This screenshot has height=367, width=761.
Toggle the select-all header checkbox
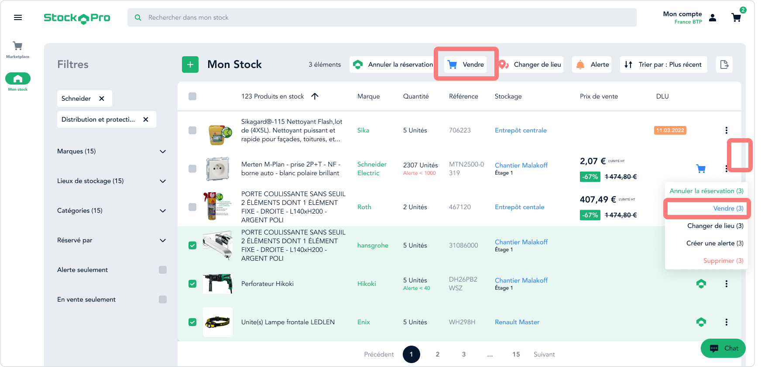click(192, 96)
